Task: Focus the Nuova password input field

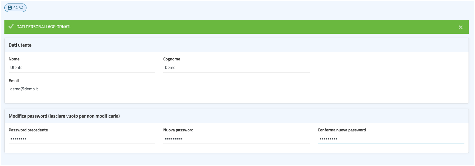Action: [236, 139]
